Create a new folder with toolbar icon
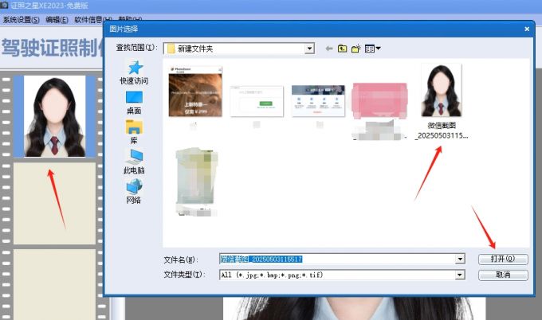This screenshot has width=542, height=320. point(356,49)
